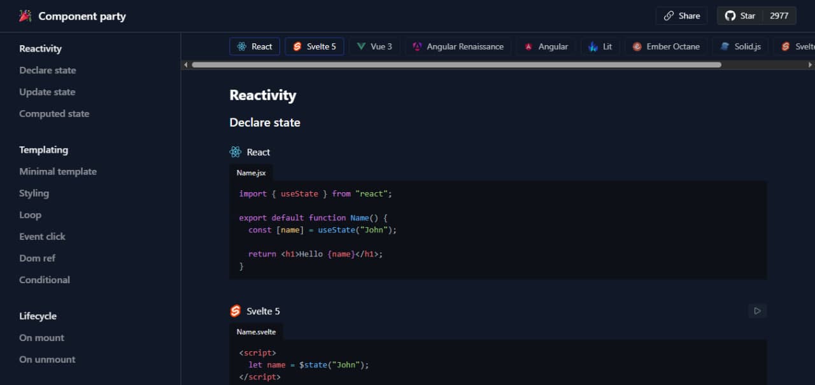
Task: Click the React icon beside React heading
Action: (x=236, y=152)
